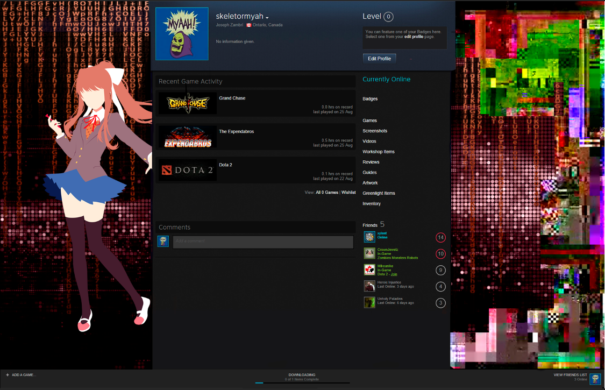The height and width of the screenshot is (390, 605).
Task: Open the Guides section
Action: (369, 173)
